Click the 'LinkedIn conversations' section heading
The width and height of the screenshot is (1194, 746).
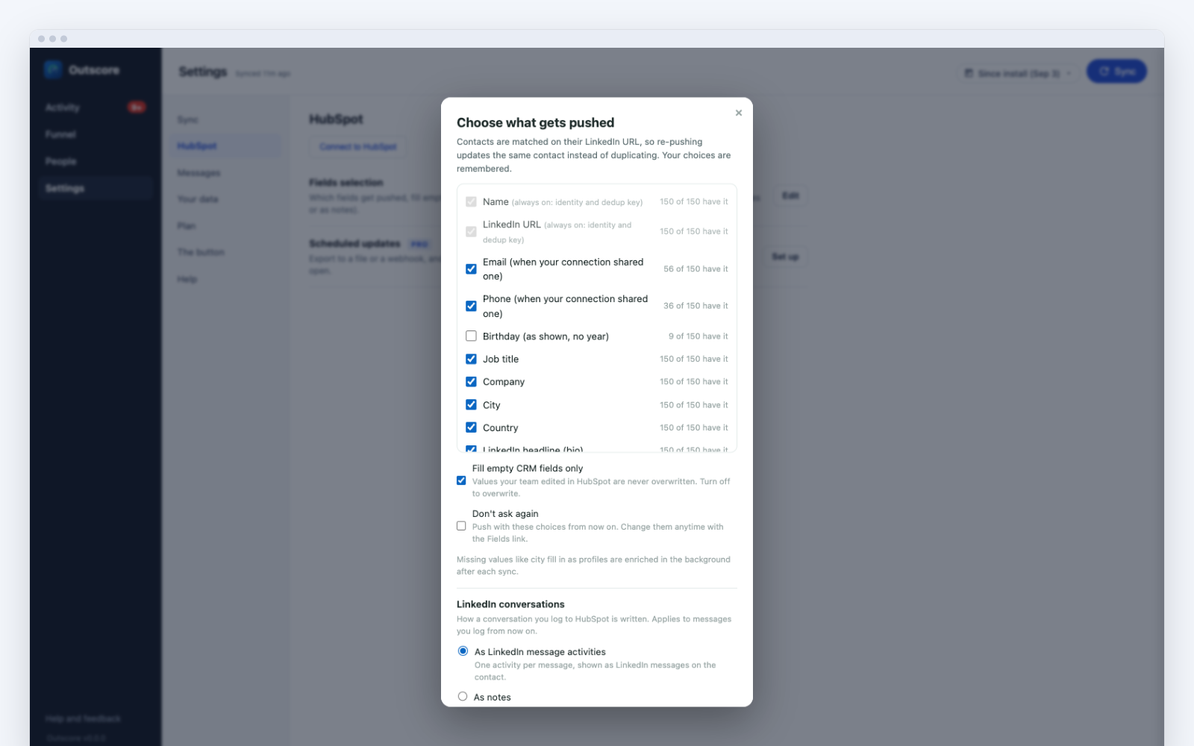510,604
